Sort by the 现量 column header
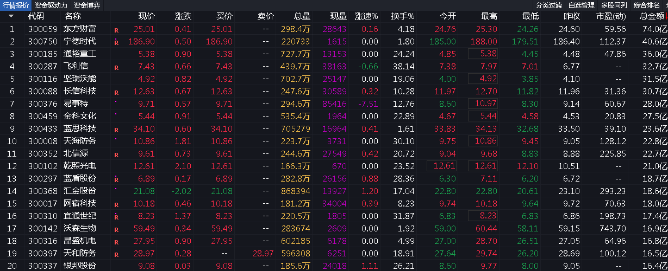The height and width of the screenshot is (271, 668). tap(338, 16)
